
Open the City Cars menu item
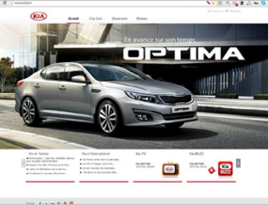pos(95,19)
